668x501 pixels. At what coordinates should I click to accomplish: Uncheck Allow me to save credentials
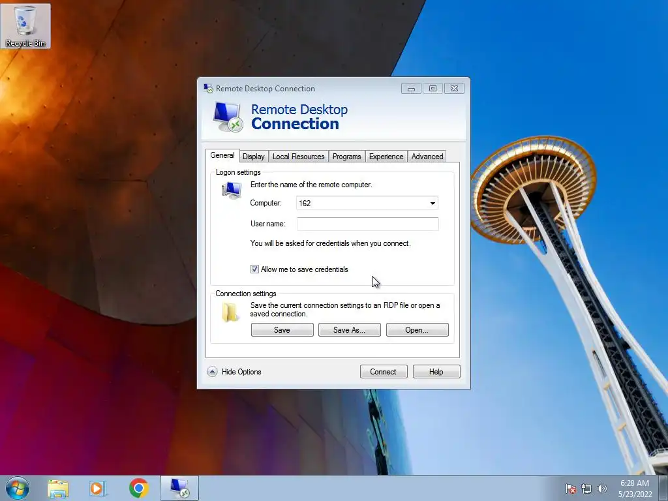pyautogui.click(x=254, y=269)
